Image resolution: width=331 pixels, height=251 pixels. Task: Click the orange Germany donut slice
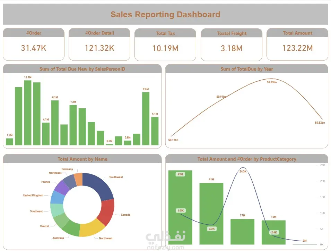coord(79,179)
